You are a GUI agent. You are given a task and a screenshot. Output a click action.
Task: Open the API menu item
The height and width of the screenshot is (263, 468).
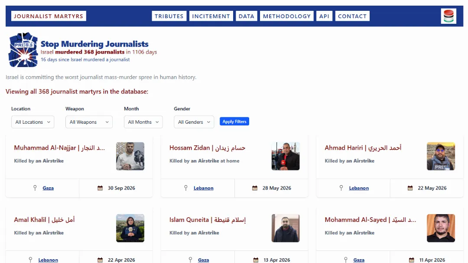point(324,16)
